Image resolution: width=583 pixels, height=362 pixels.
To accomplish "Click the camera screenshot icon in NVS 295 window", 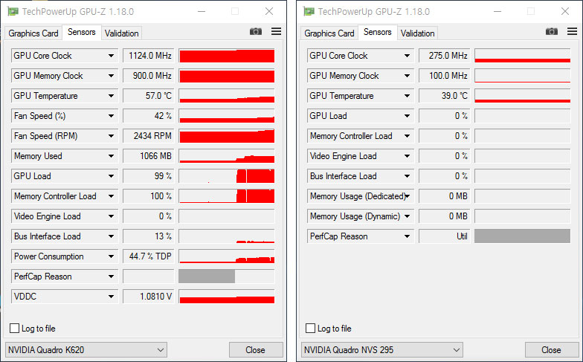I will (552, 31).
